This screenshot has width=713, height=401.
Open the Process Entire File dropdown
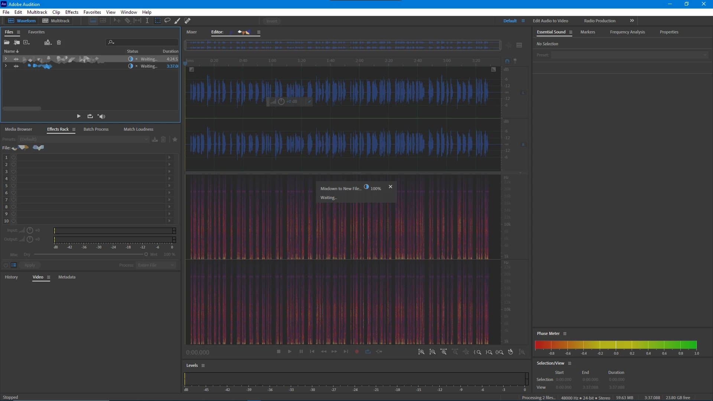pyautogui.click(x=156, y=265)
